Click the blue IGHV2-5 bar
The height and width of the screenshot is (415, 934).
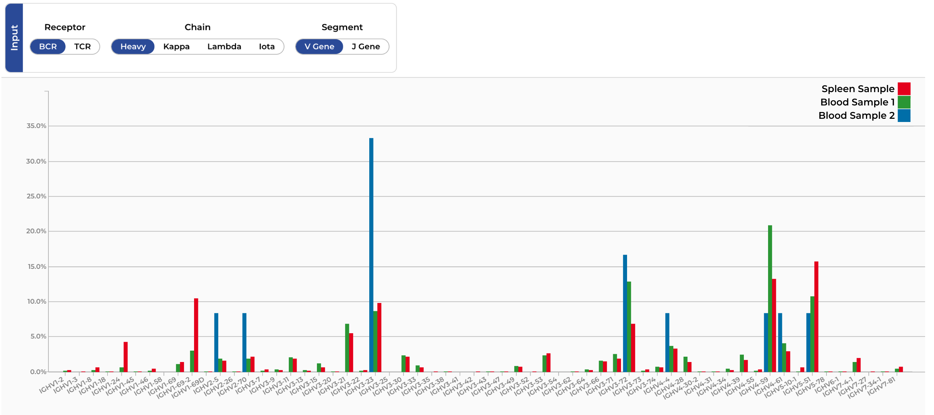click(216, 342)
